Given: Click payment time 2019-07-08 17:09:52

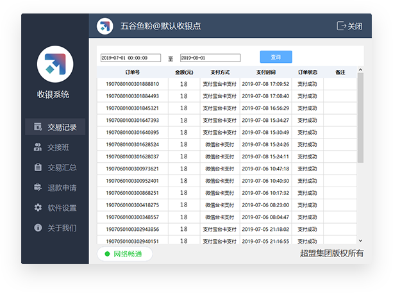Looking at the screenshot, I should (265, 84).
